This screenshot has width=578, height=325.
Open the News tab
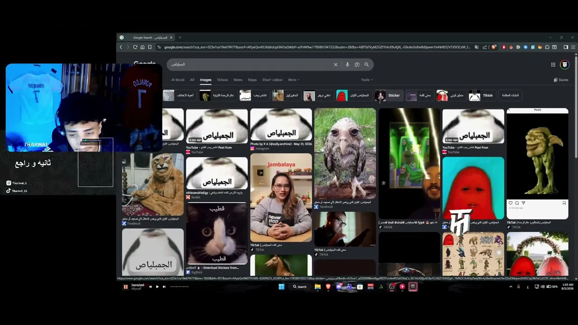pyautogui.click(x=238, y=80)
